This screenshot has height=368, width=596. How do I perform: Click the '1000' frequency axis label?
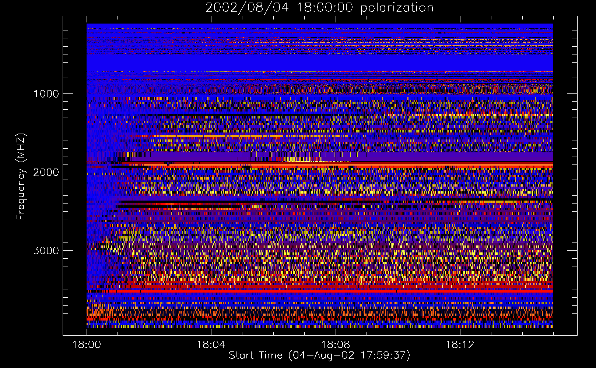pyautogui.click(x=46, y=94)
